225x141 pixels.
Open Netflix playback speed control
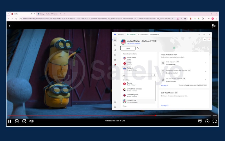[x=207, y=121]
